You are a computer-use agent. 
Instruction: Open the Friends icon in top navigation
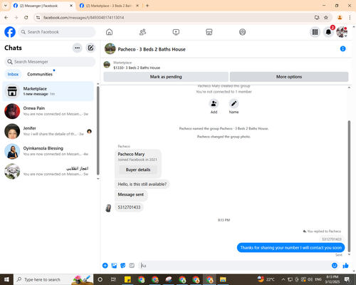142,32
